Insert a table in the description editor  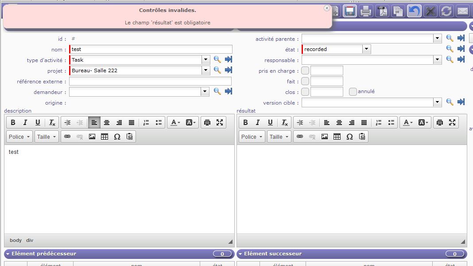click(x=105, y=137)
